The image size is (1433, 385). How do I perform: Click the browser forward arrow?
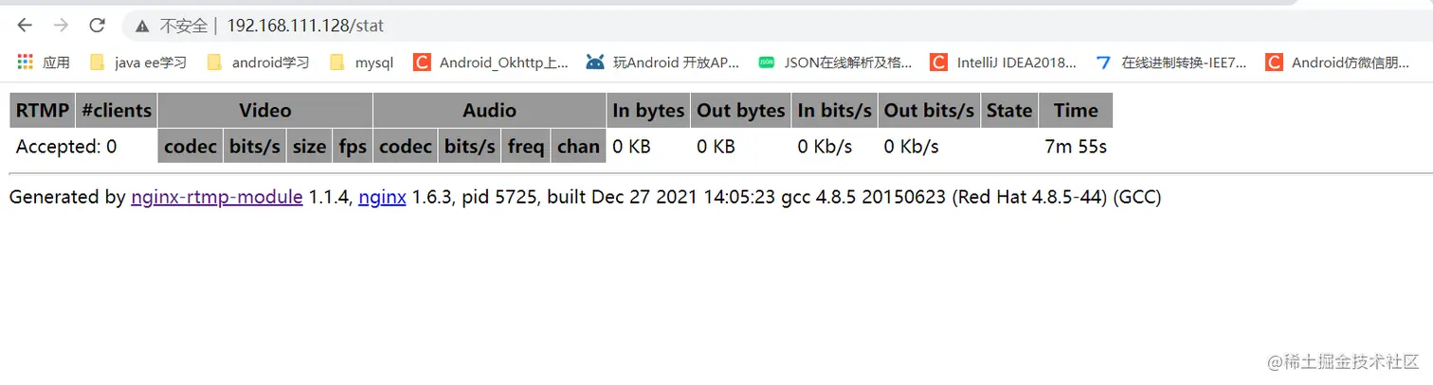tap(61, 26)
